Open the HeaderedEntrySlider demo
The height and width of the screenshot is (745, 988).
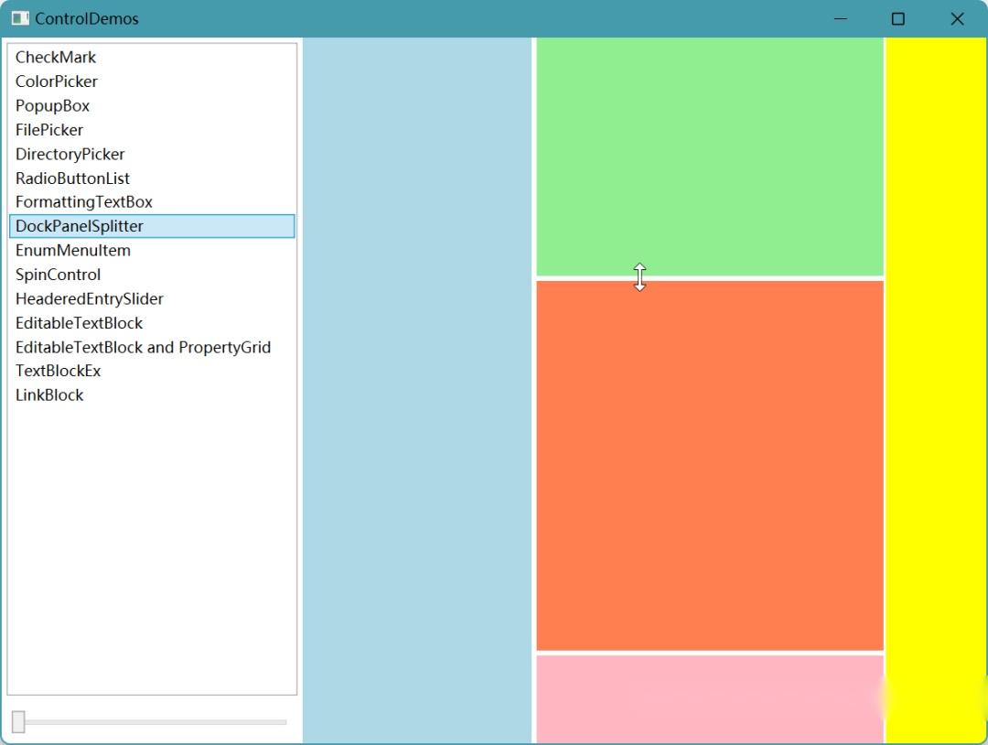89,298
